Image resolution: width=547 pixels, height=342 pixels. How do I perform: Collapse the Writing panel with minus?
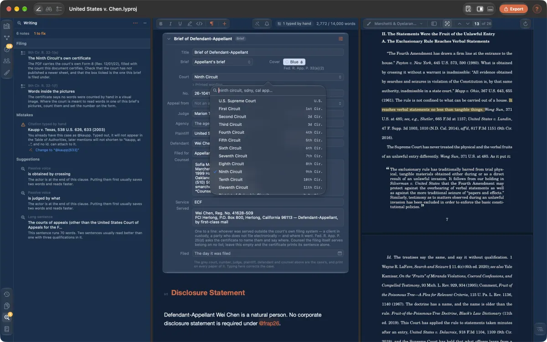(145, 23)
